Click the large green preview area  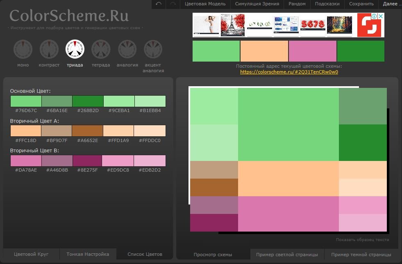click(x=288, y=124)
